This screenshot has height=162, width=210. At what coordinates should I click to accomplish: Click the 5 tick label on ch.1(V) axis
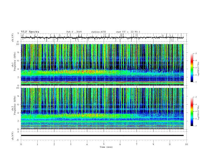coord(18,34)
